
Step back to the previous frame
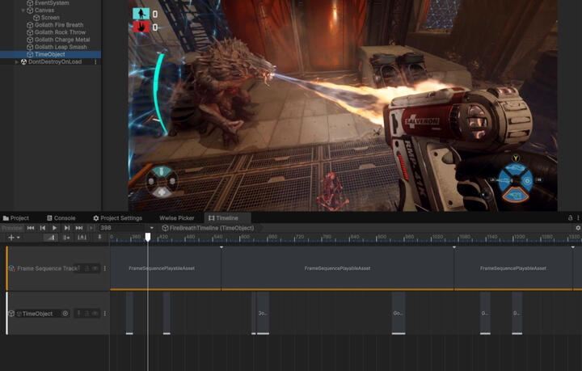[43, 228]
